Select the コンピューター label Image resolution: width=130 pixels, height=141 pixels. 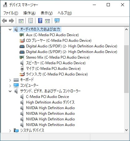coord(29,85)
